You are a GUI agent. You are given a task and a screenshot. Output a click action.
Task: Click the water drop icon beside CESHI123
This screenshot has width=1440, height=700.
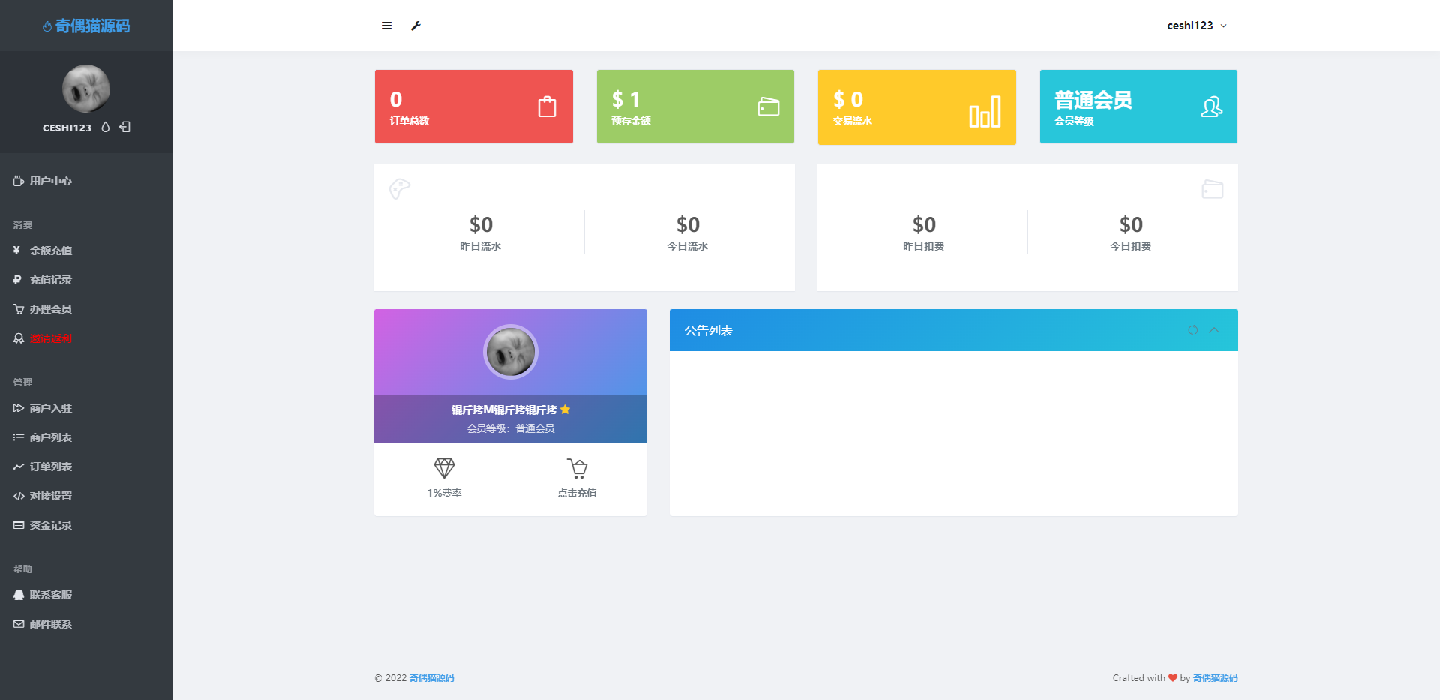coord(106,127)
